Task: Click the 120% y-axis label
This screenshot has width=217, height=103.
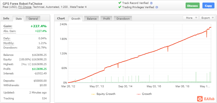Action: coord(63,54)
